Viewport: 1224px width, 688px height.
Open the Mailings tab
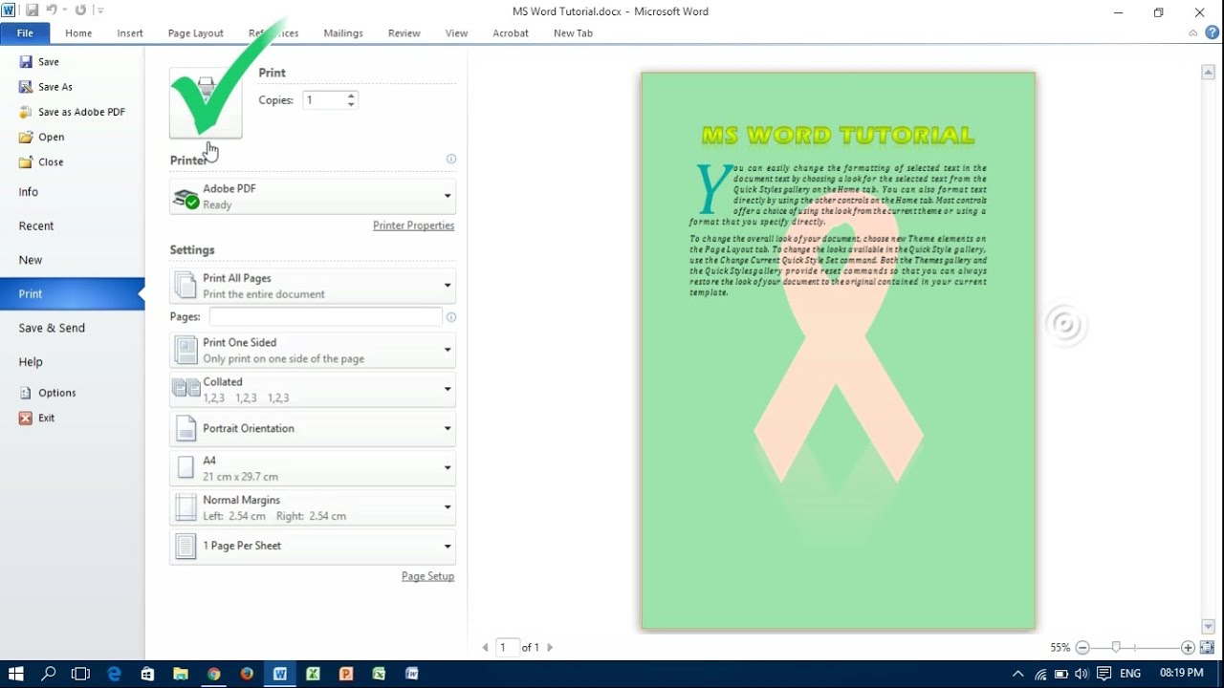pos(343,32)
